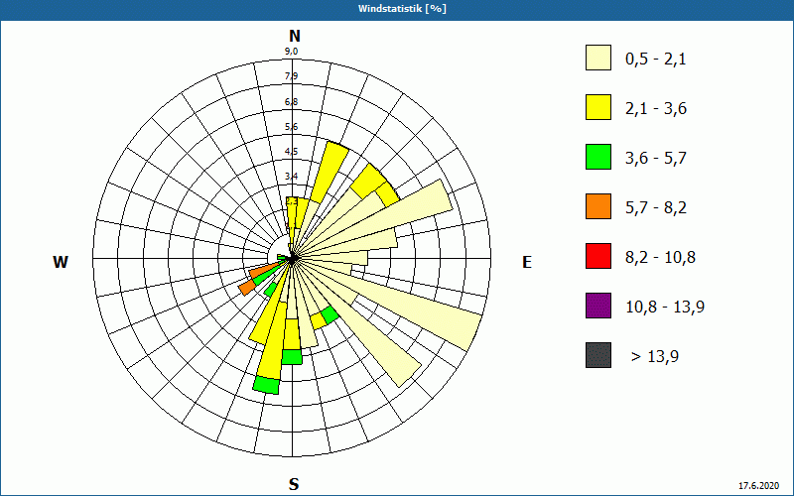Click the legend label '2,1 - 3,6'
794x496 pixels.
click(656, 109)
